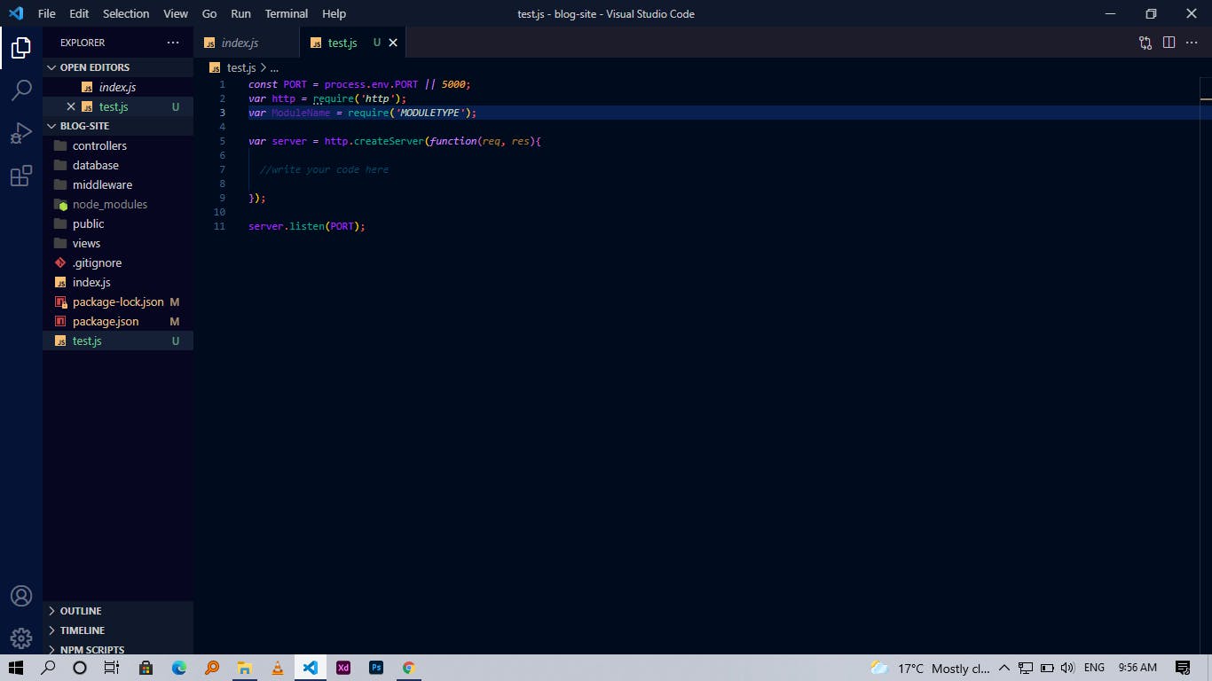Switch to Adobe XD on taskbar

[x=343, y=668]
